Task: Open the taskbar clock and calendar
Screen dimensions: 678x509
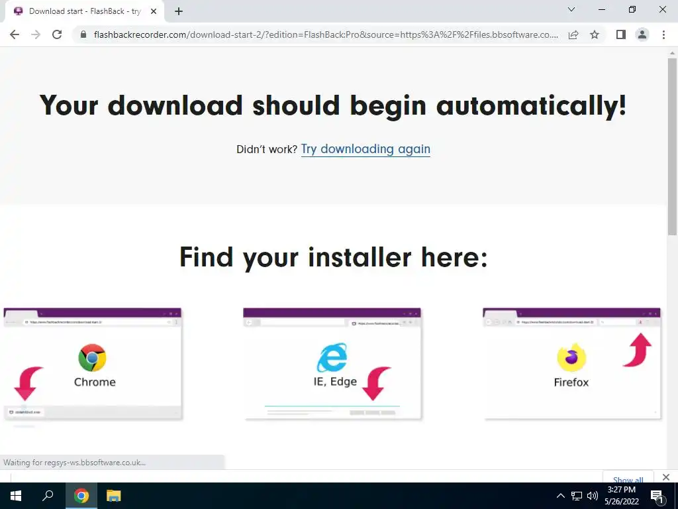Action: pyautogui.click(x=621, y=496)
